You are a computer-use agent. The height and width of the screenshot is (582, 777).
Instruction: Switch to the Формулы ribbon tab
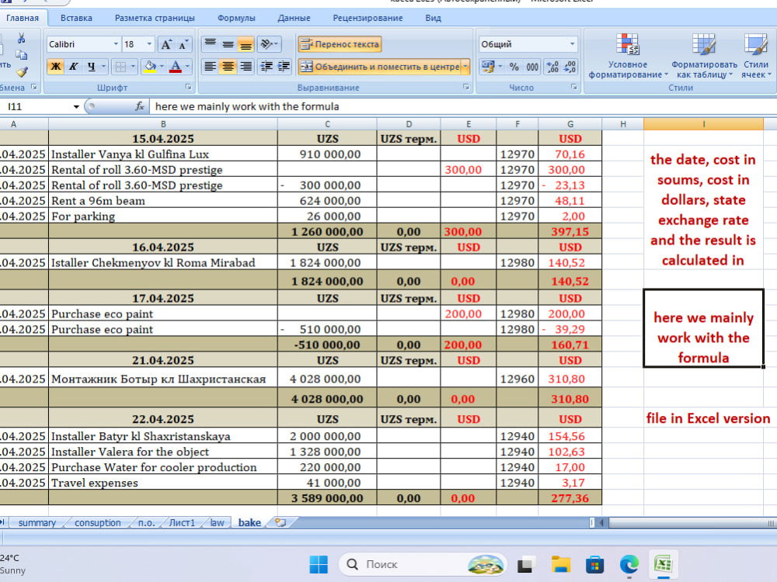tap(236, 18)
